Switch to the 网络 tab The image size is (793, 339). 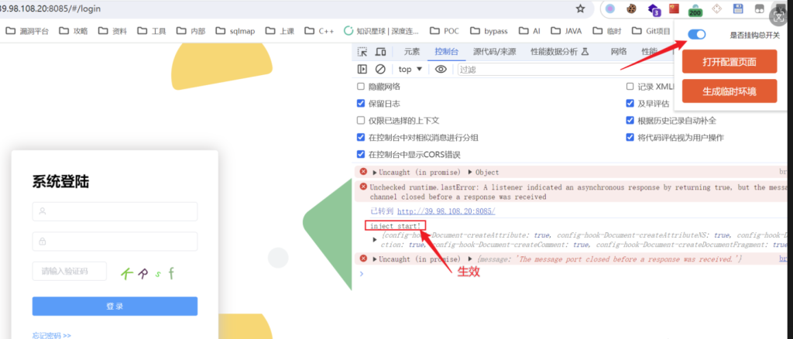[x=619, y=52]
